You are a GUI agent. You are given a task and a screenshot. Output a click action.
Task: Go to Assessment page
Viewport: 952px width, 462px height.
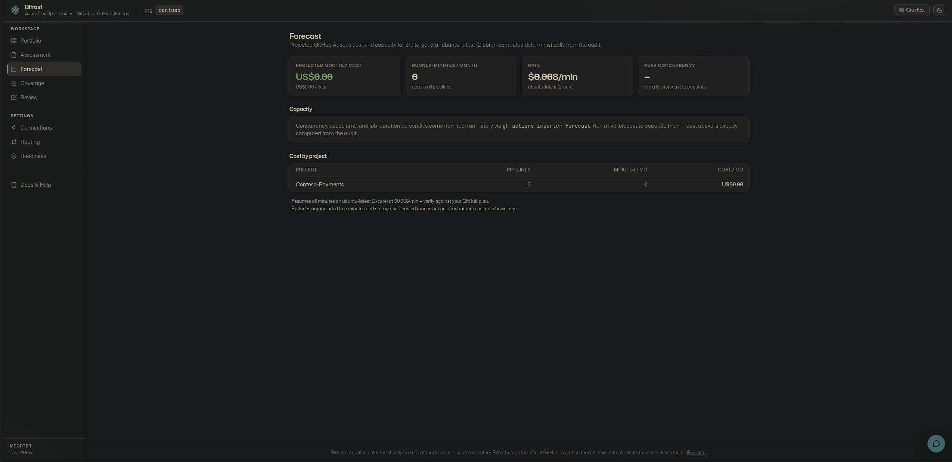click(44, 55)
